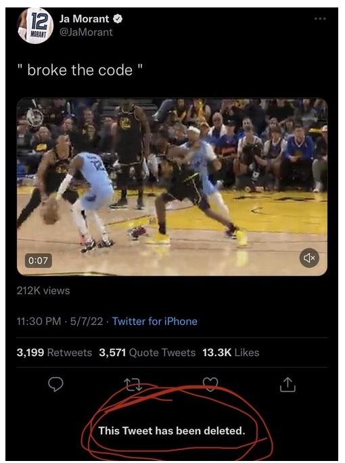Dismiss the 'This Tweet has been deleted' notice
The width and height of the screenshot is (345, 463).
(x=172, y=431)
